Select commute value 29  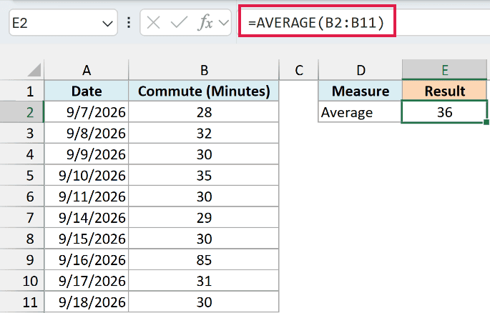pyautogui.click(x=204, y=217)
